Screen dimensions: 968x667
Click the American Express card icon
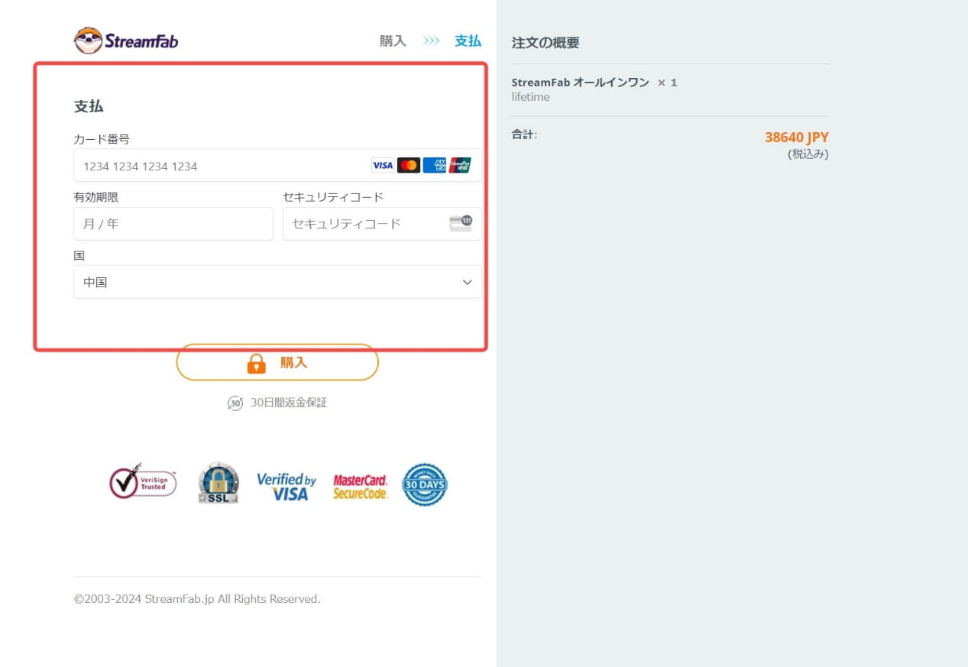tap(434, 165)
